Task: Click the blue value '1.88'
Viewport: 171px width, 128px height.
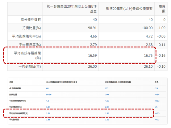Action: click(48, 120)
